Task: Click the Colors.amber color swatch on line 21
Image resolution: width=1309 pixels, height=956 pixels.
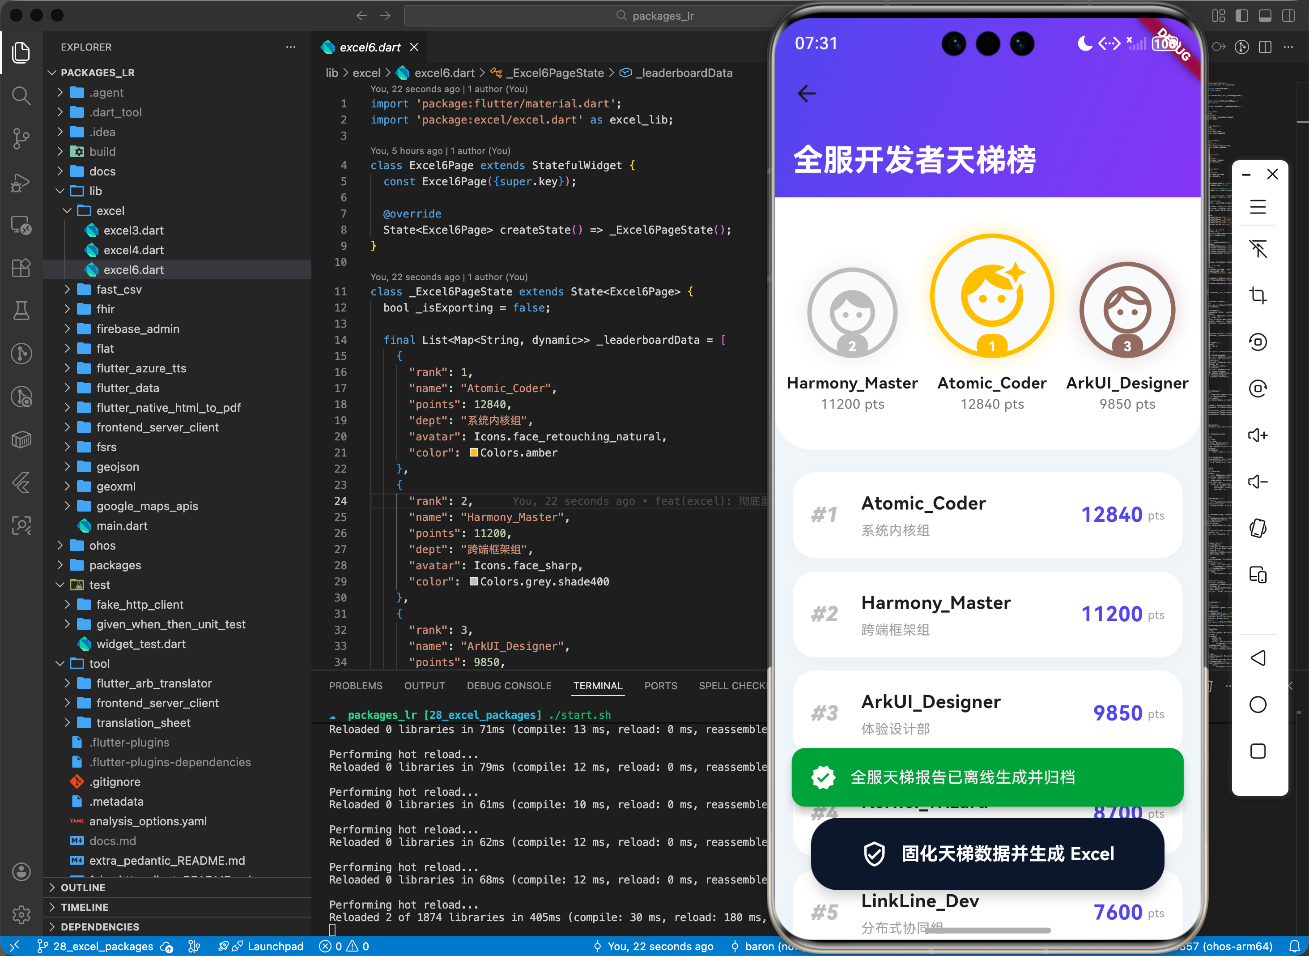Action: point(474,452)
